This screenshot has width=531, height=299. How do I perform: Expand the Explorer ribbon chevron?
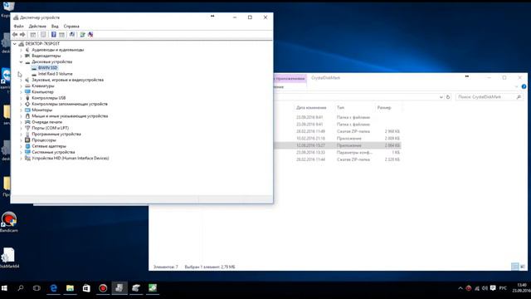516,86
